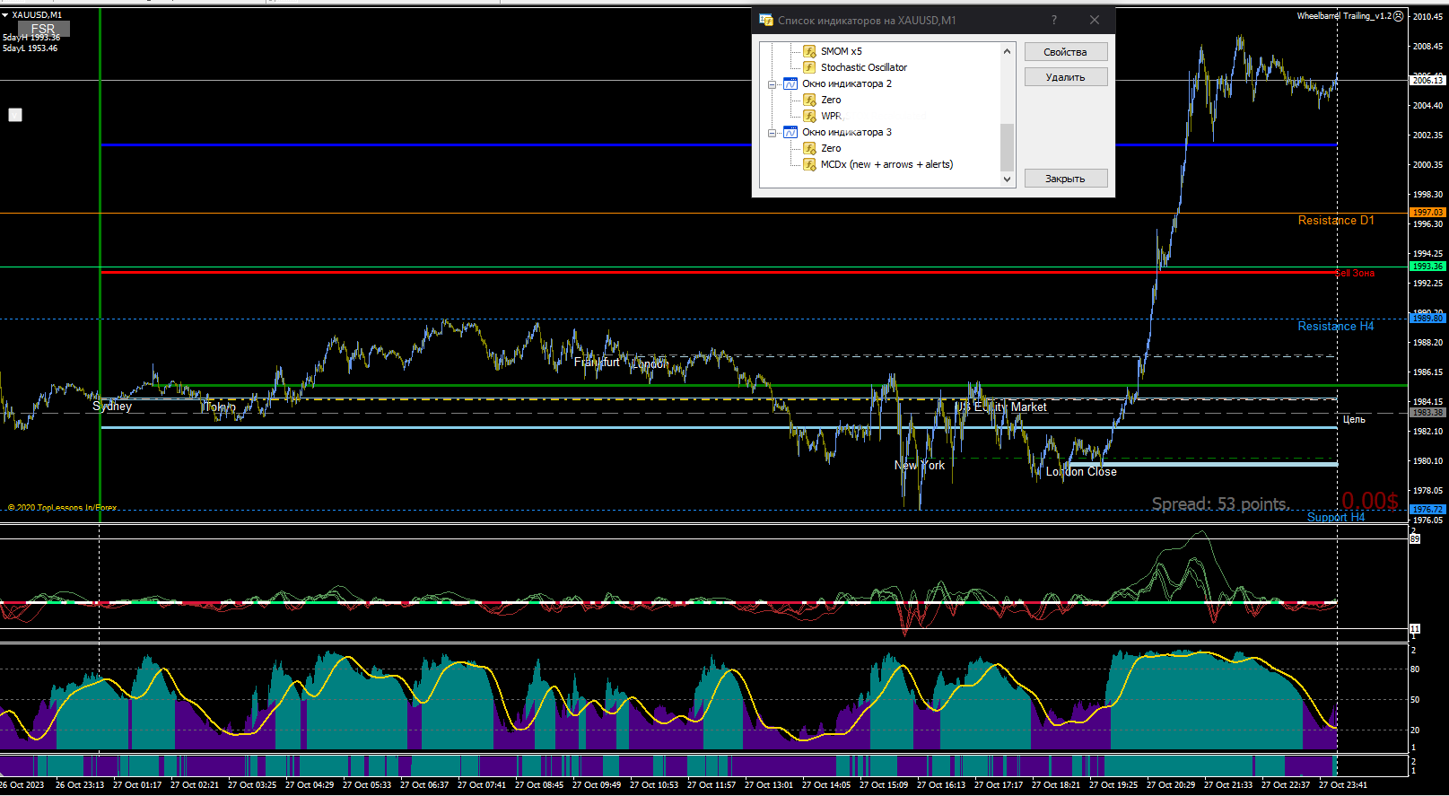1449x796 pixels.
Task: Click the indicator list scrollbar down arrow
Action: tap(1007, 179)
